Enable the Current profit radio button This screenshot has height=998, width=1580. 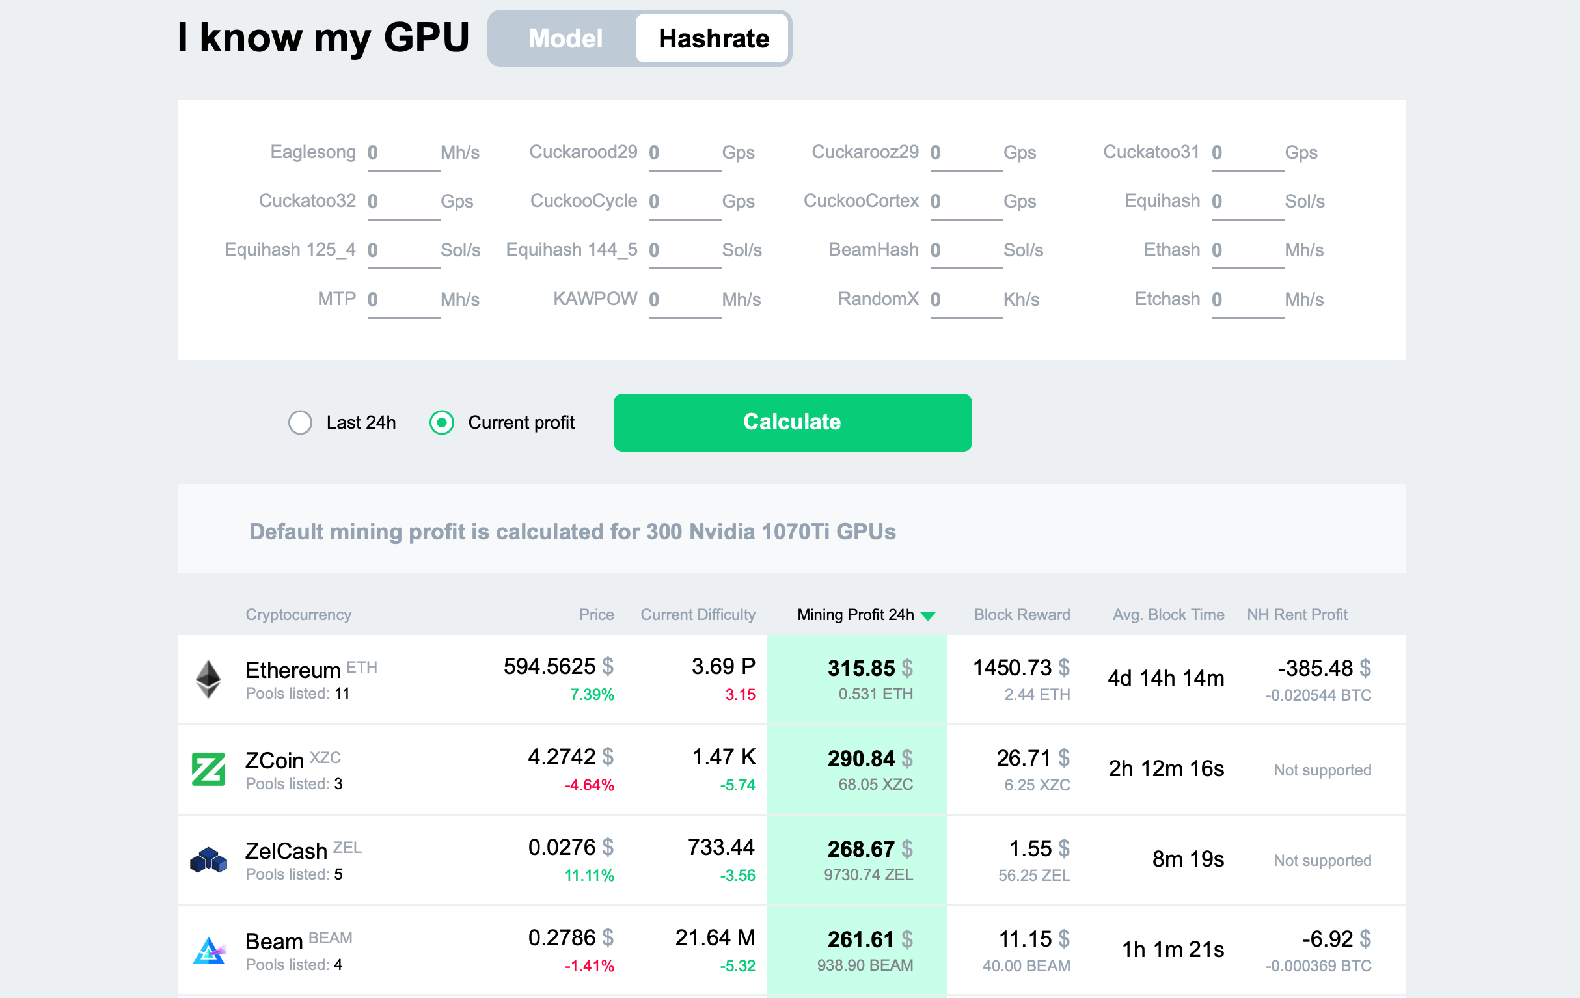point(442,422)
